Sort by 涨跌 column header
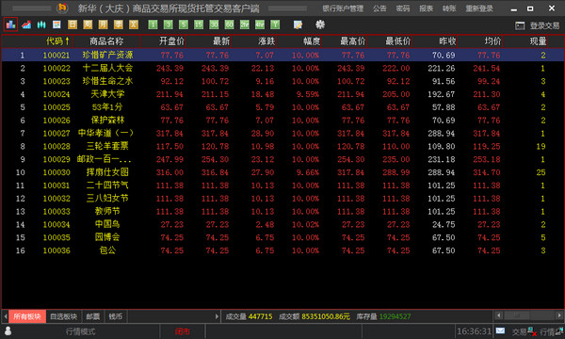The width and height of the screenshot is (565, 339). [x=266, y=41]
